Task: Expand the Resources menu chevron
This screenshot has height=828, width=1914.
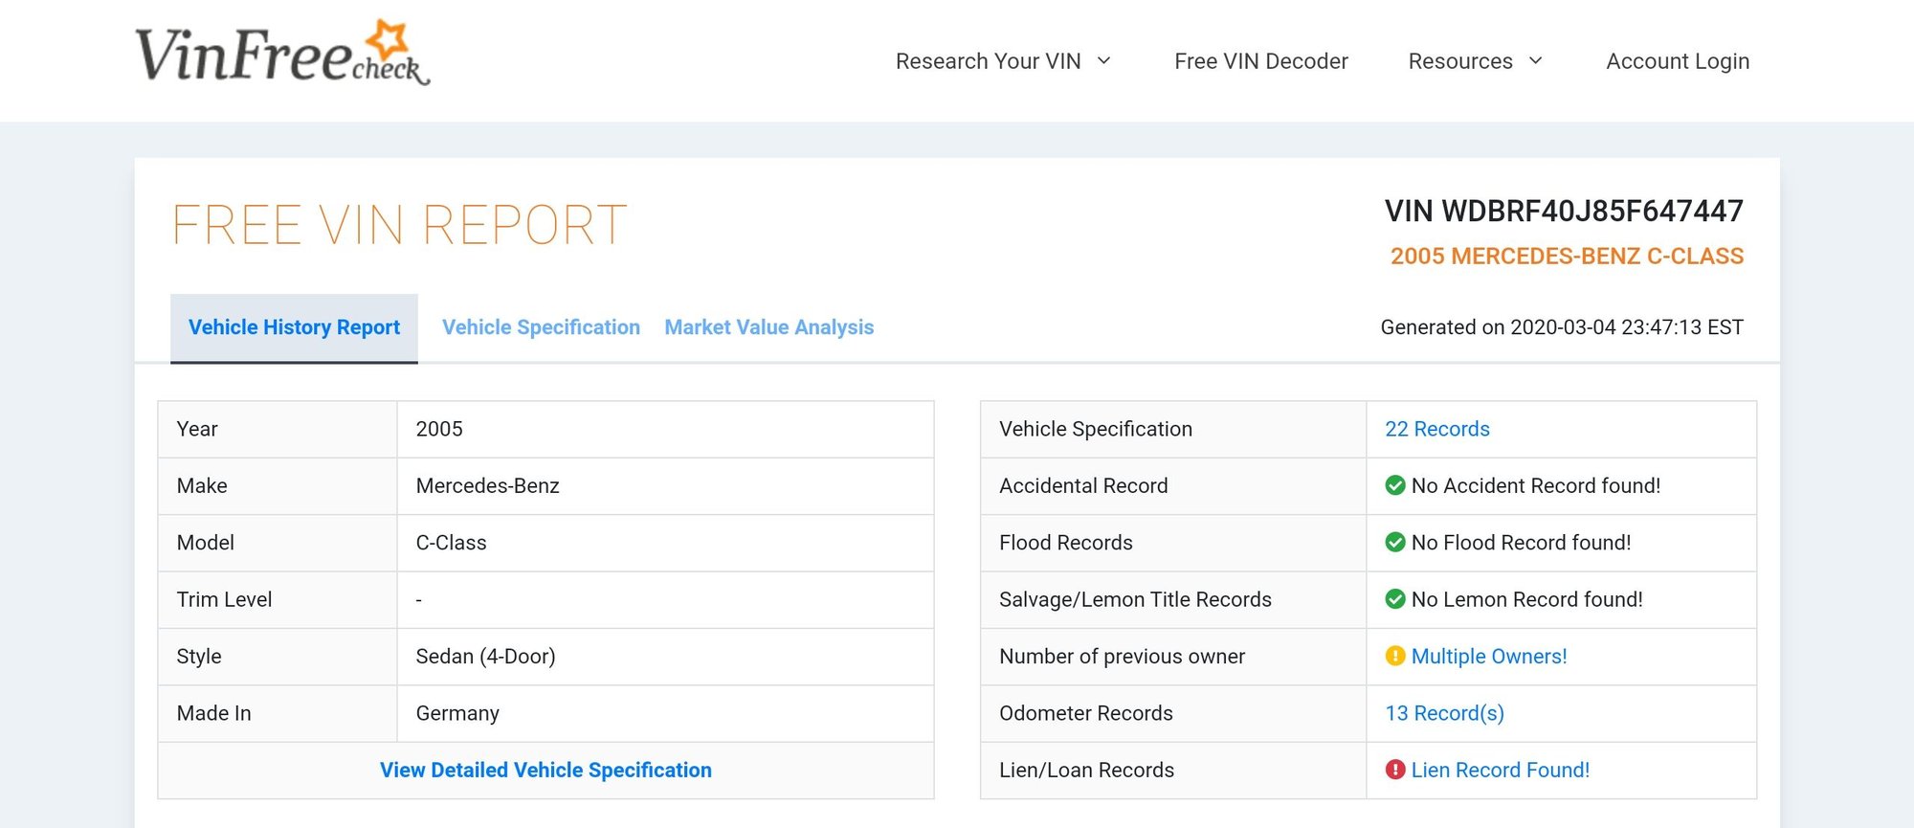Action: (1536, 60)
